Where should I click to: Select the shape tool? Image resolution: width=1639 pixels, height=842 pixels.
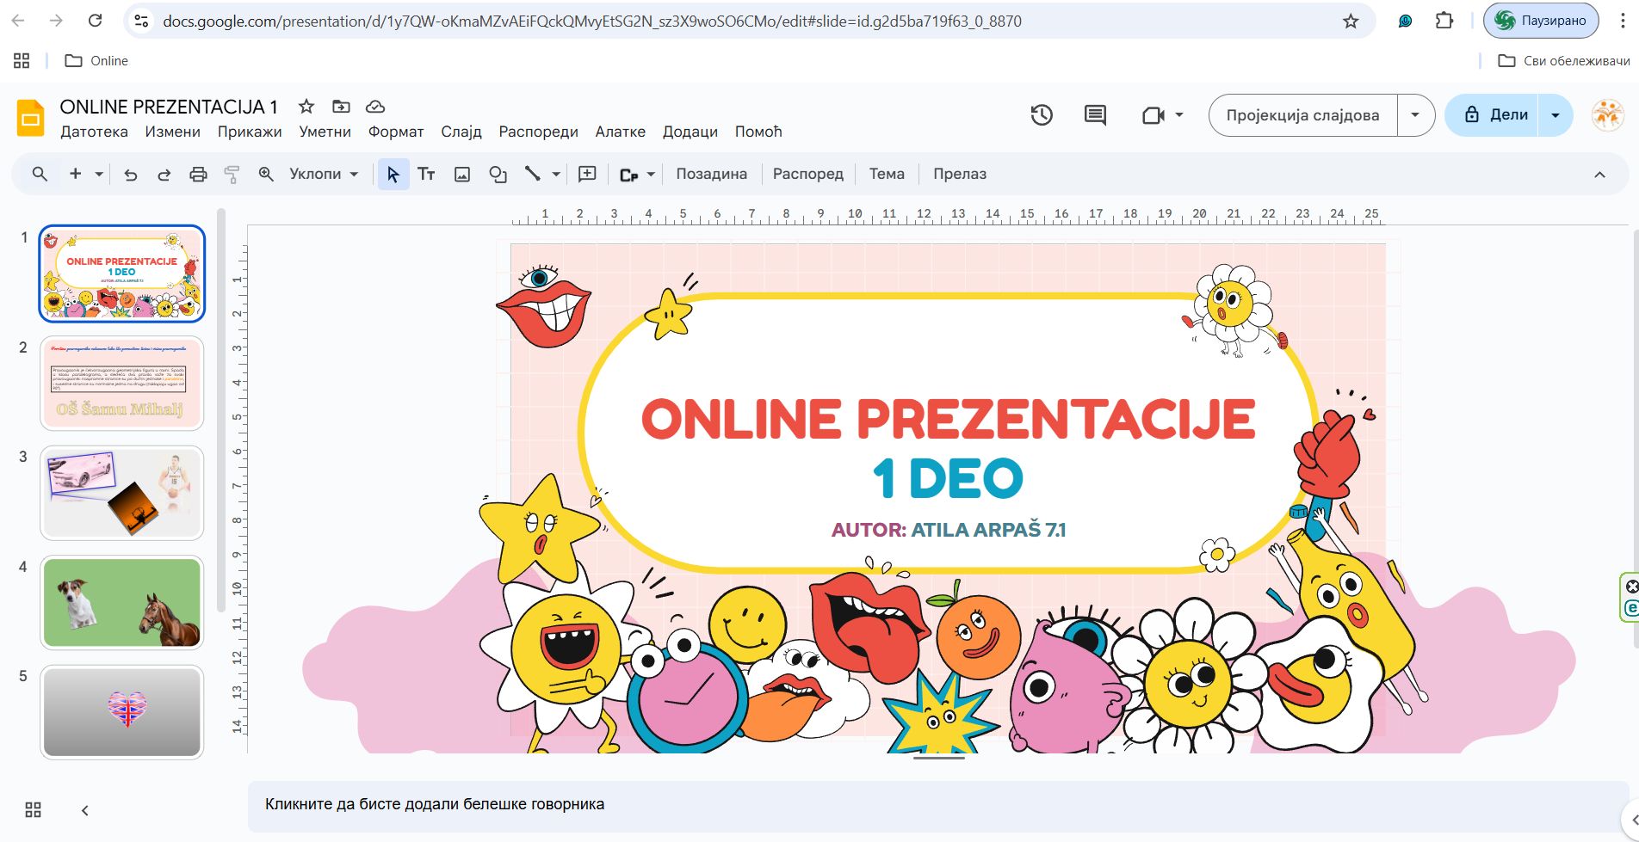coord(498,175)
